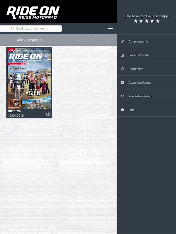Open Empfehlen menu entry
Image resolution: width=176 pixels, height=234 pixels.
tap(147, 69)
